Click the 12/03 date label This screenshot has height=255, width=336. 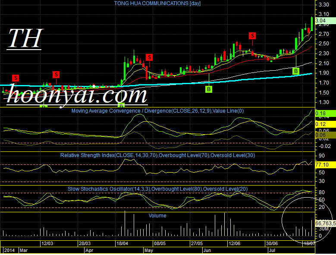coord(47,244)
